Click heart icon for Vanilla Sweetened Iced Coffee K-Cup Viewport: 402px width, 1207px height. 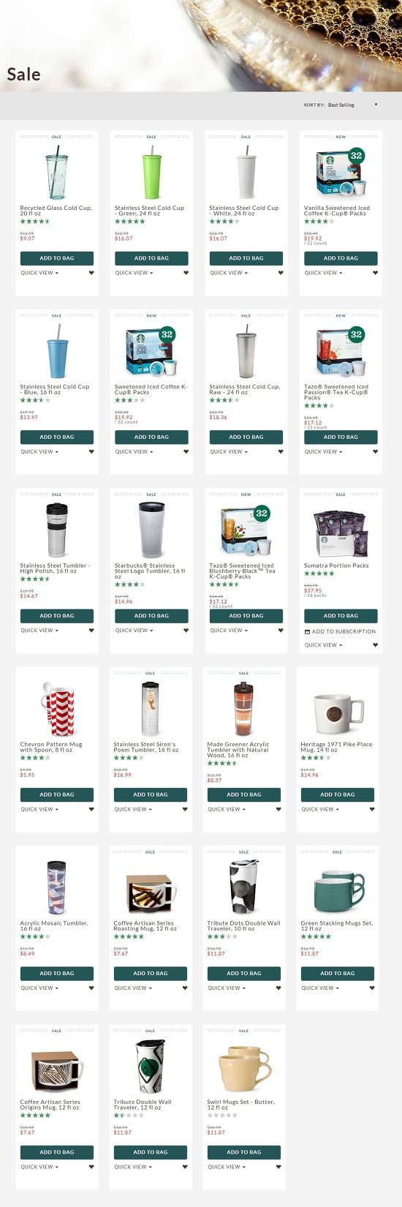376,273
